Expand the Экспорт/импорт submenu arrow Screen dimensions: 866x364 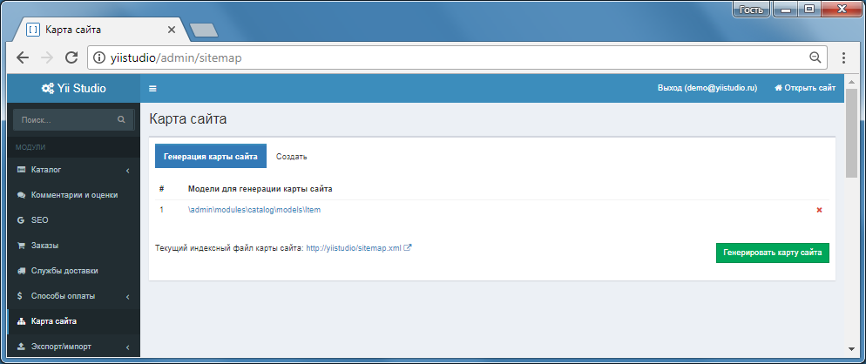(x=127, y=347)
